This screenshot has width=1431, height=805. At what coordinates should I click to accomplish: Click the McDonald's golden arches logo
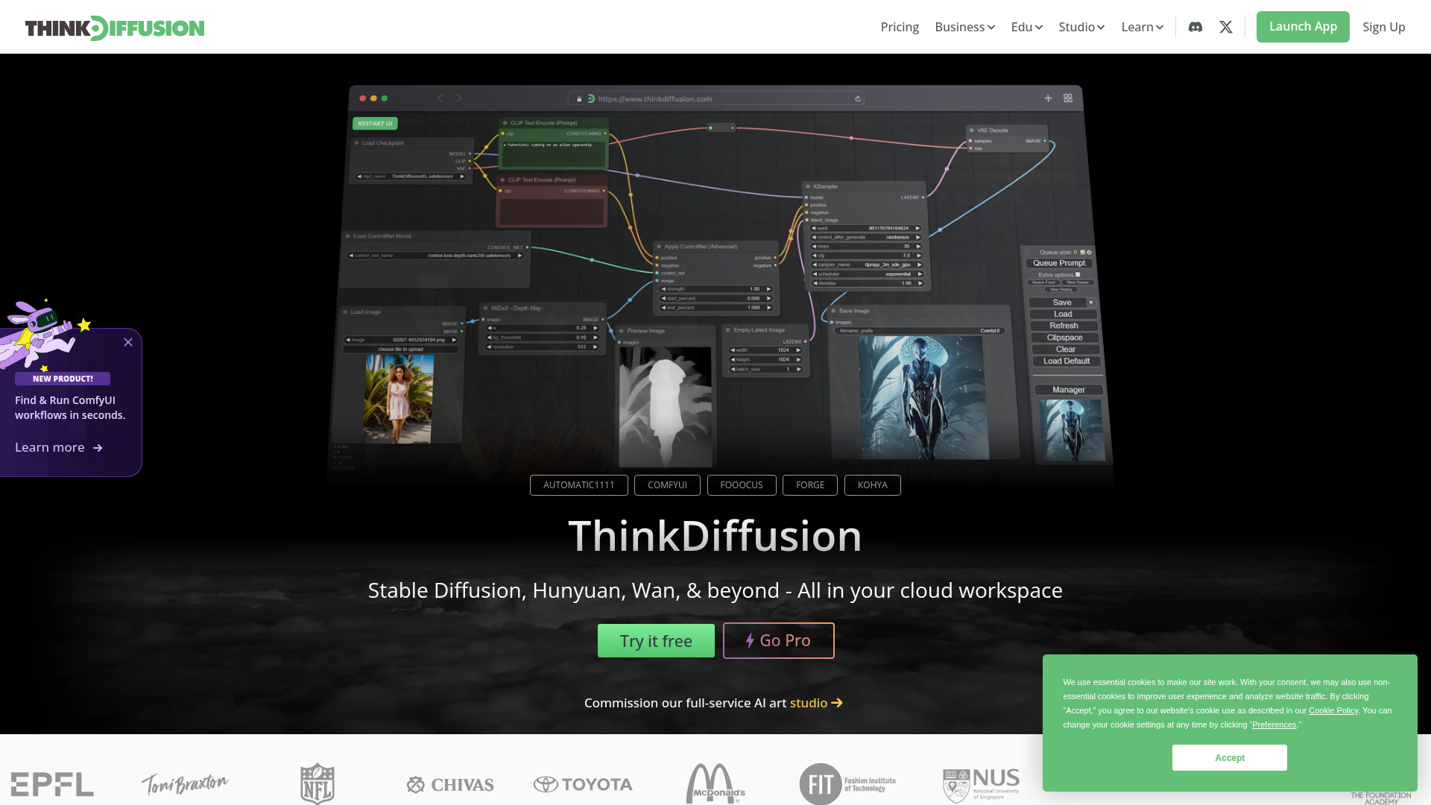(x=715, y=783)
